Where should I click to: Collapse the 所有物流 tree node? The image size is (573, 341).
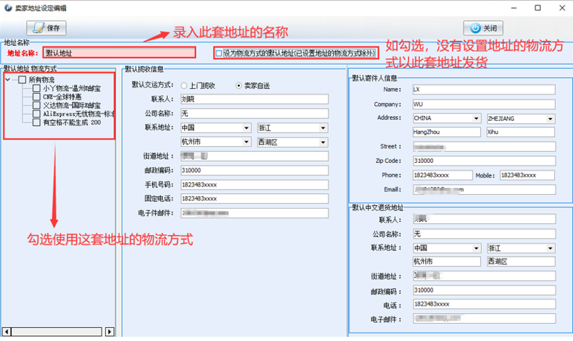8,79
